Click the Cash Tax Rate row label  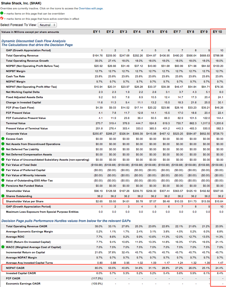15,76
